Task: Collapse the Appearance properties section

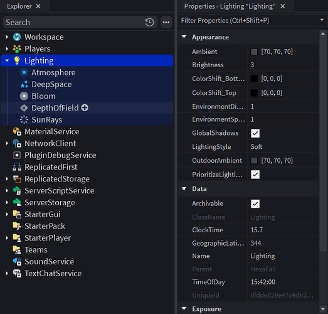Action: coord(184,37)
